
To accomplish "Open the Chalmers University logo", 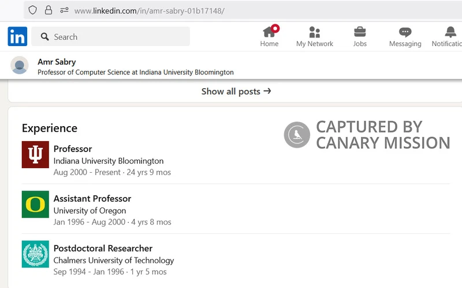I will (x=35, y=254).
